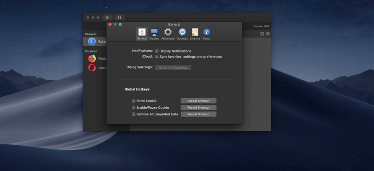
Task: Open the Advanced gear preferences pane
Action: pyautogui.click(x=168, y=34)
